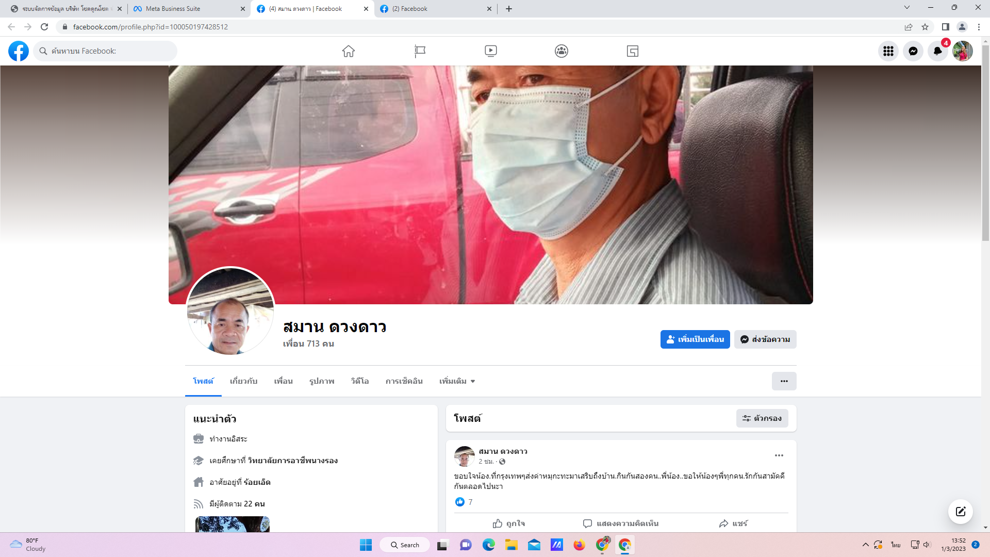The image size is (990, 557).
Task: Open Microsoft Edge from the taskbar
Action: [x=488, y=545]
